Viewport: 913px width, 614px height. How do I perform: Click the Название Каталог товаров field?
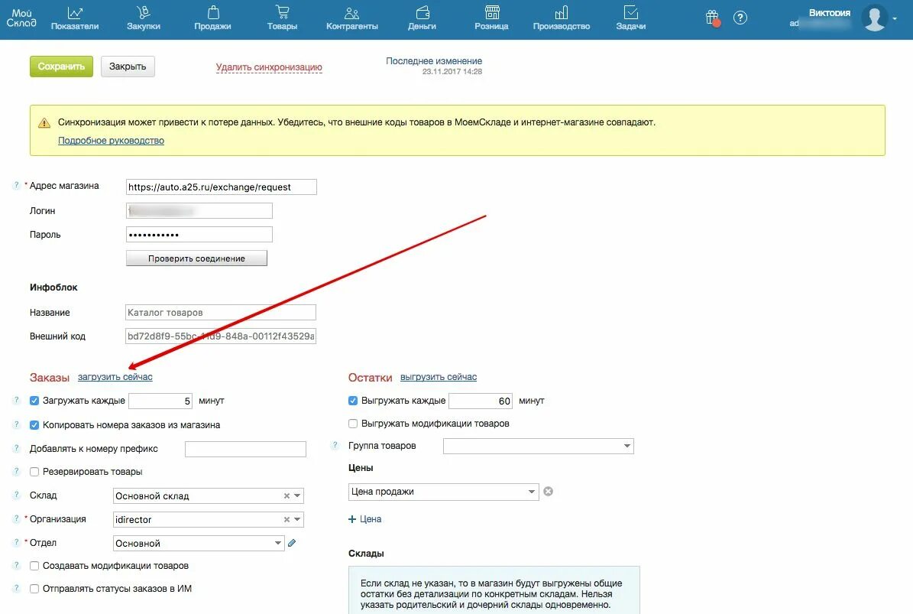click(221, 312)
